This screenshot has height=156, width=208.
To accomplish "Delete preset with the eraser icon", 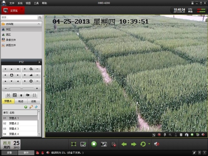I will (x=36, y=107).
